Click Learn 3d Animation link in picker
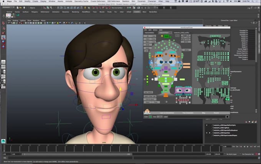The width and height of the screenshot is (261, 164). (x=167, y=113)
